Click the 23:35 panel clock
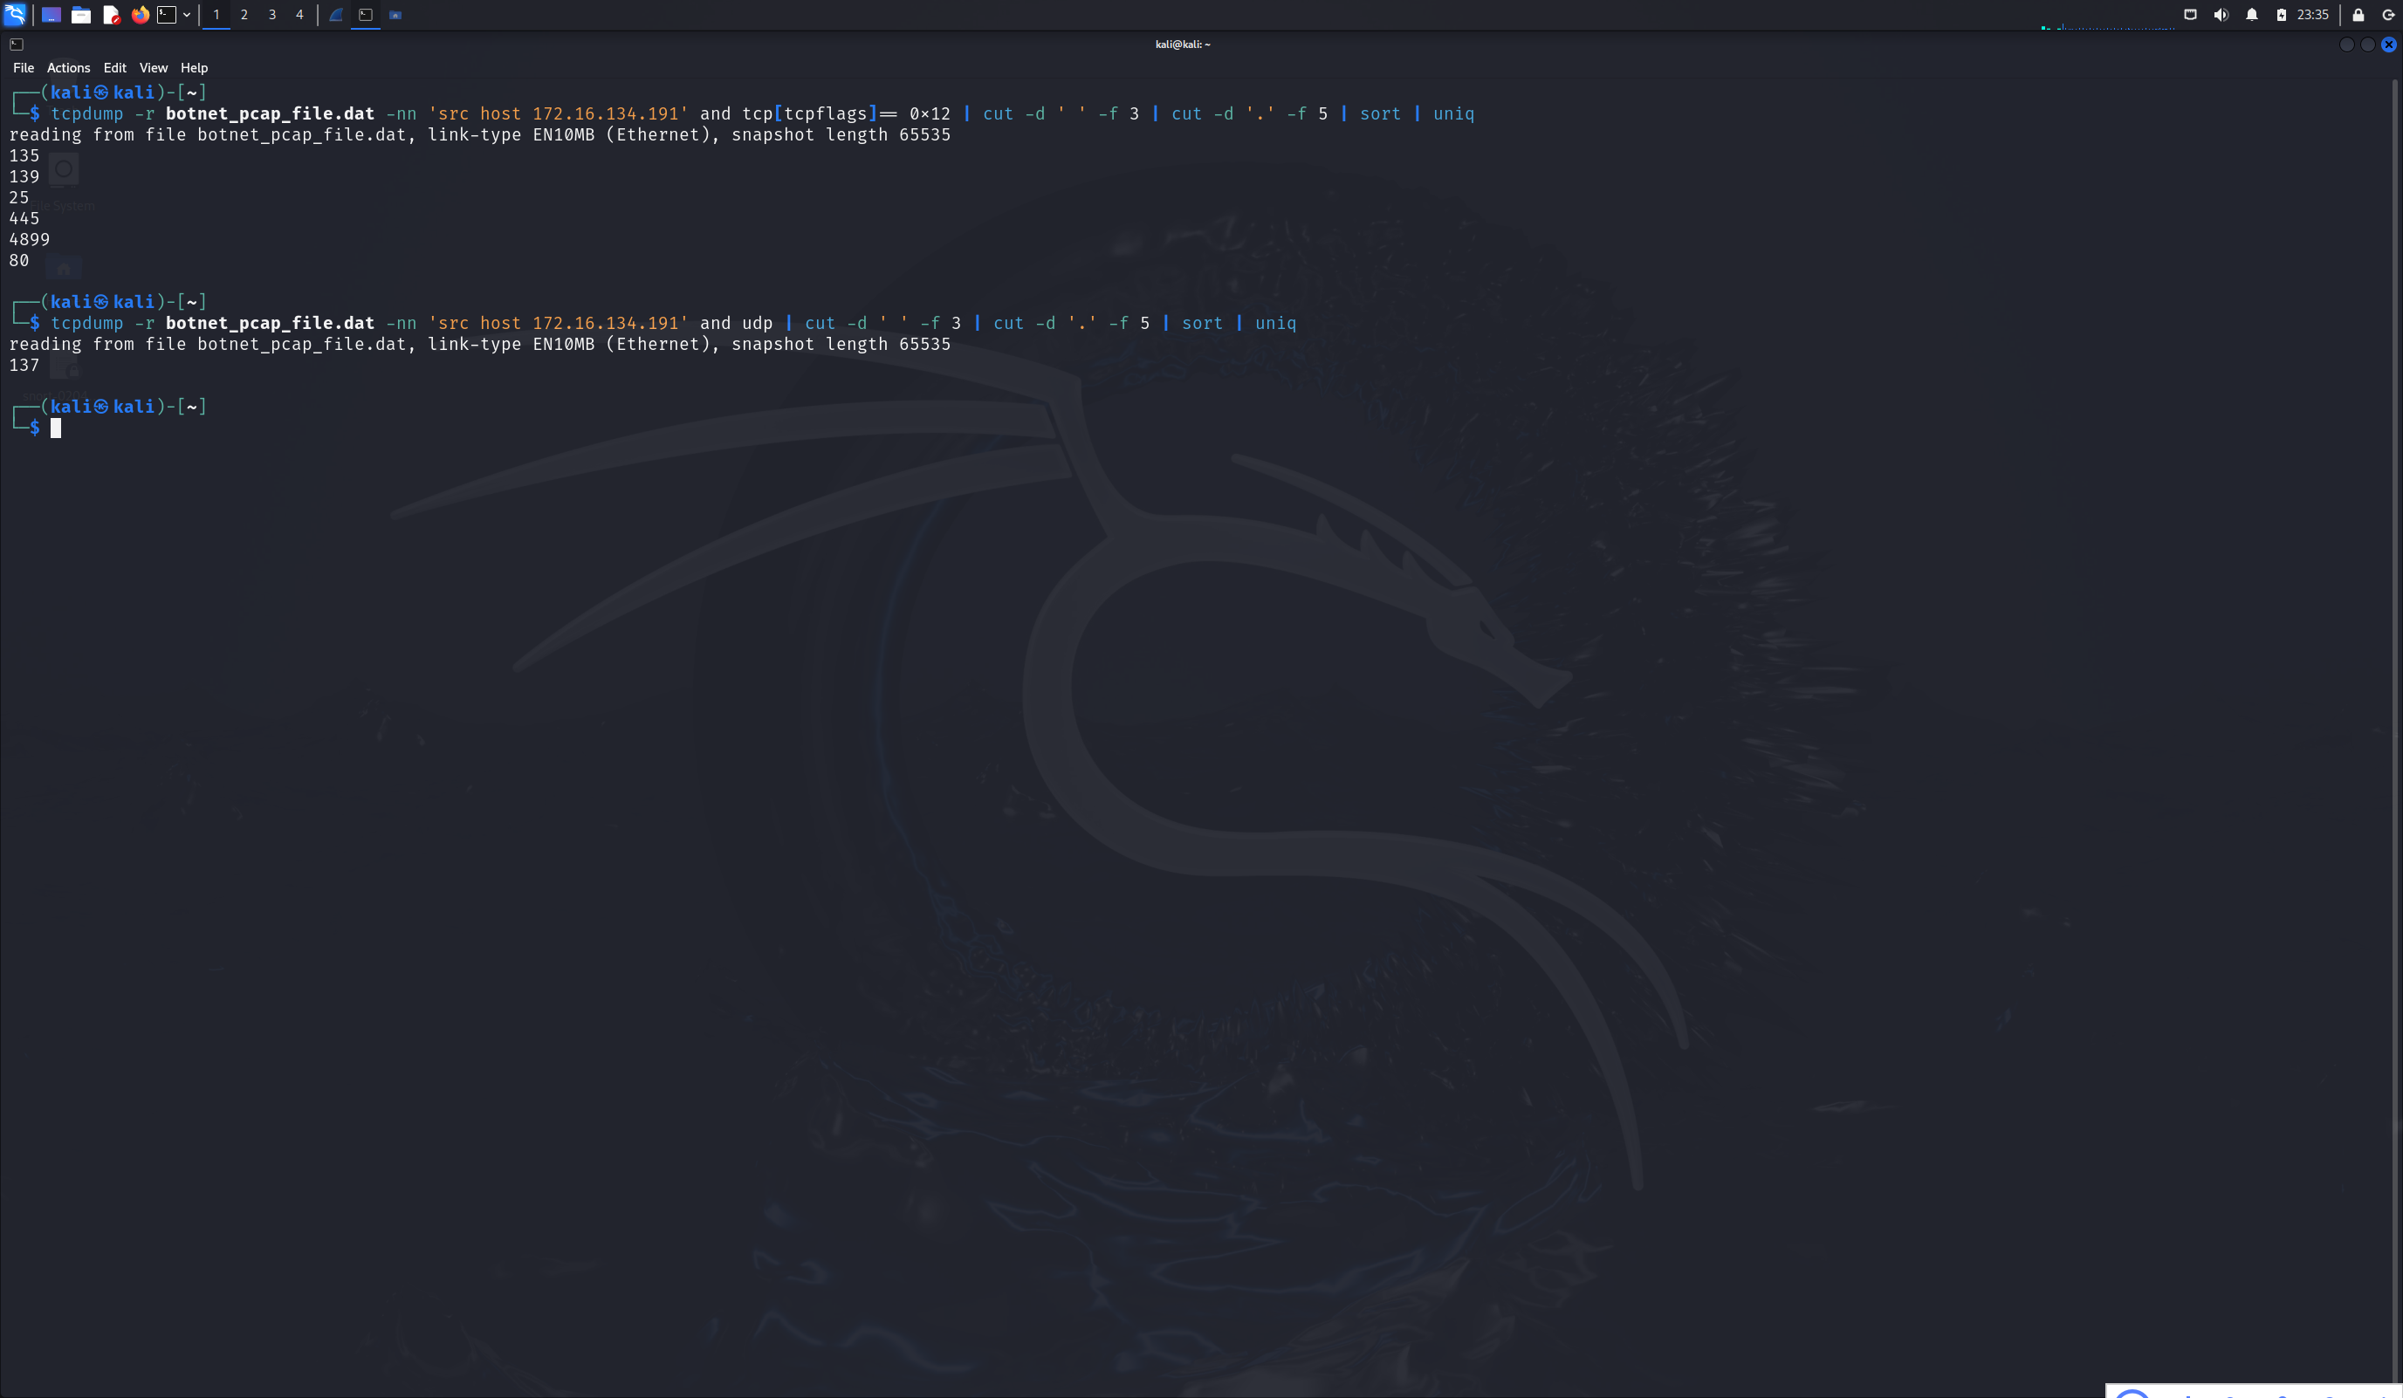 (2312, 14)
